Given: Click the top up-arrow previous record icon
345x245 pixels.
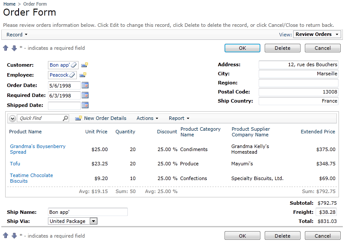Looking at the screenshot, I should click(x=6, y=48).
